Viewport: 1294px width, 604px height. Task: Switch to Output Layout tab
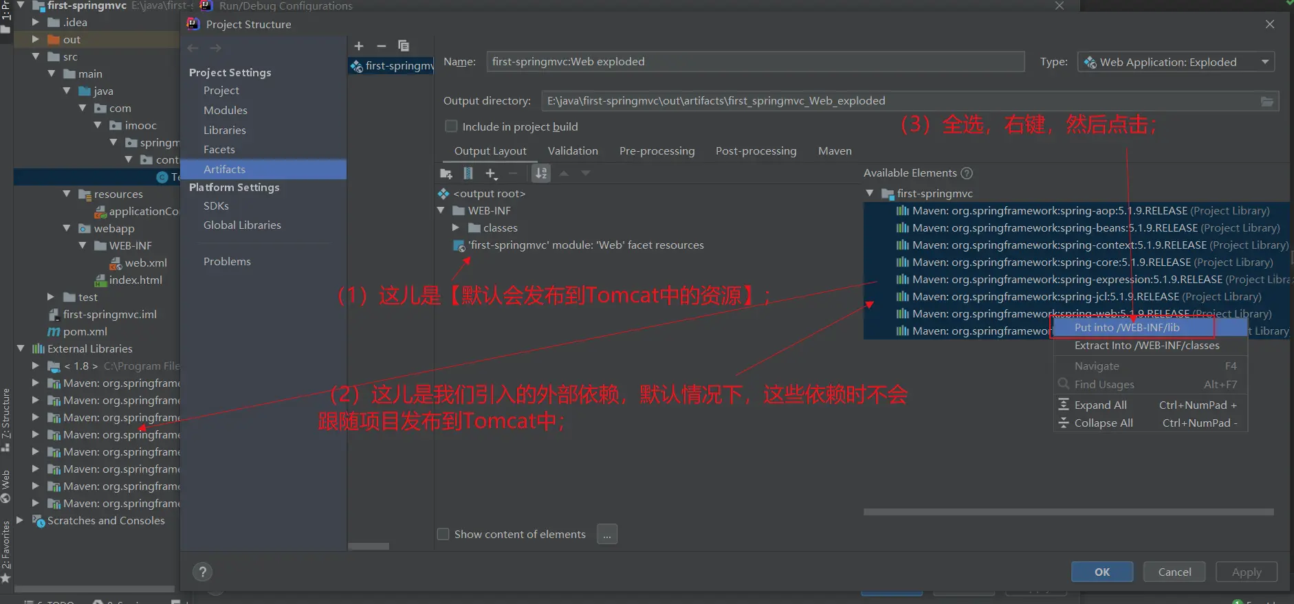point(490,151)
